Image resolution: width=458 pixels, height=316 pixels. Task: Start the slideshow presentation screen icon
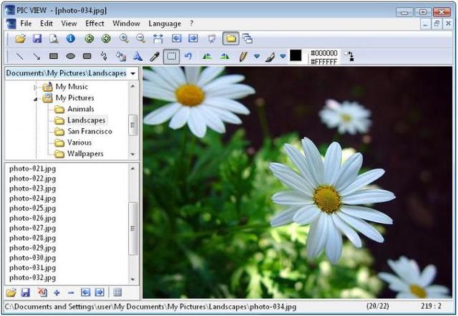(212, 39)
